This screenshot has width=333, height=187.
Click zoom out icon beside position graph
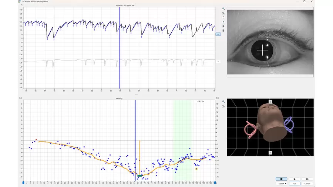[223, 13]
